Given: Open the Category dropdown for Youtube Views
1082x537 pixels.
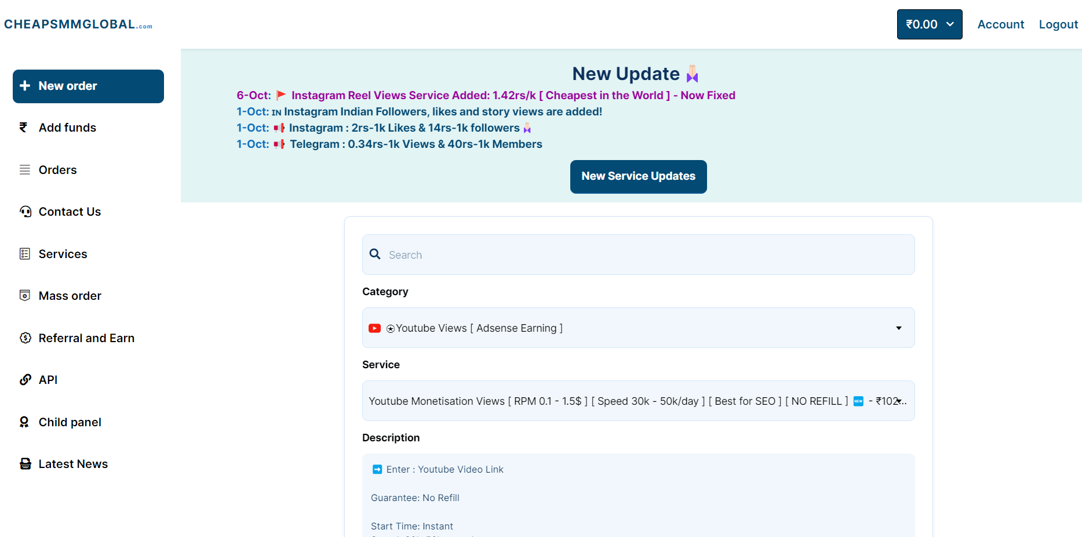Looking at the screenshot, I should click(638, 328).
